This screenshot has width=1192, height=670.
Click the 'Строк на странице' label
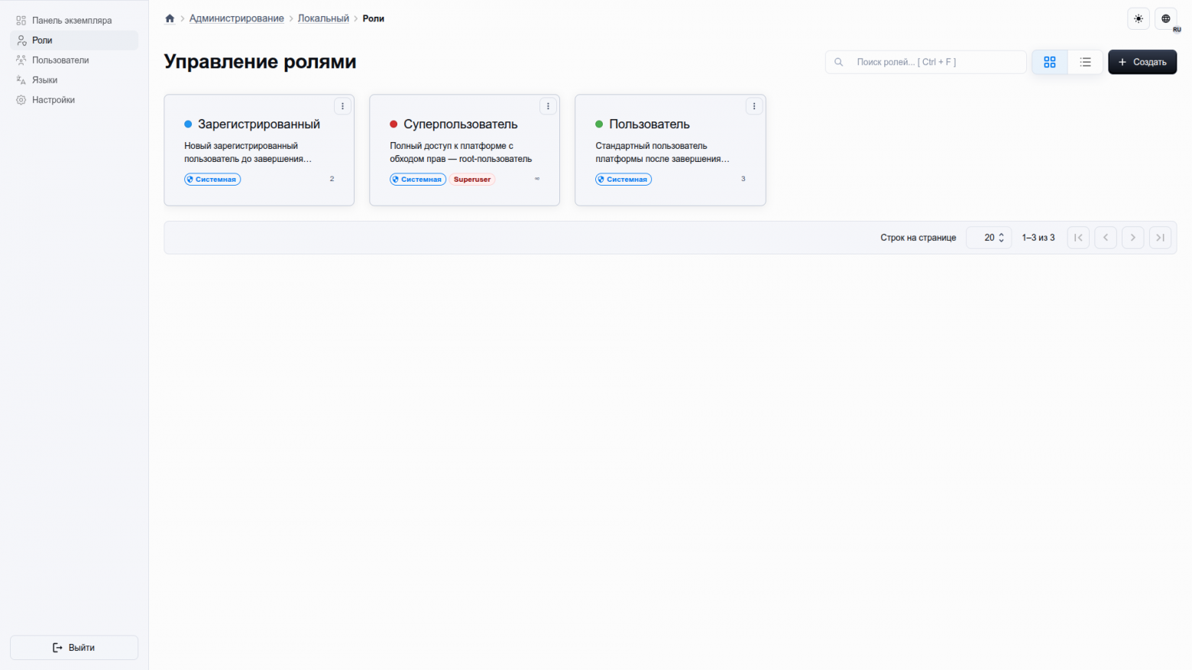(x=918, y=238)
